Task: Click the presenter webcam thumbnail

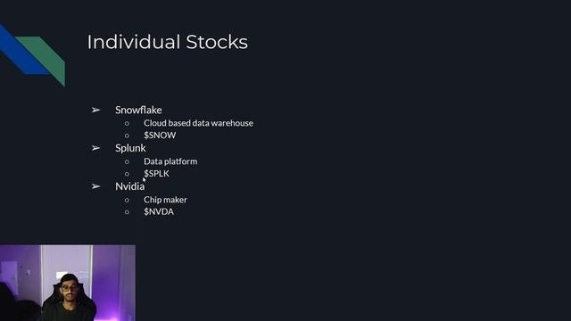Action: tap(68, 283)
